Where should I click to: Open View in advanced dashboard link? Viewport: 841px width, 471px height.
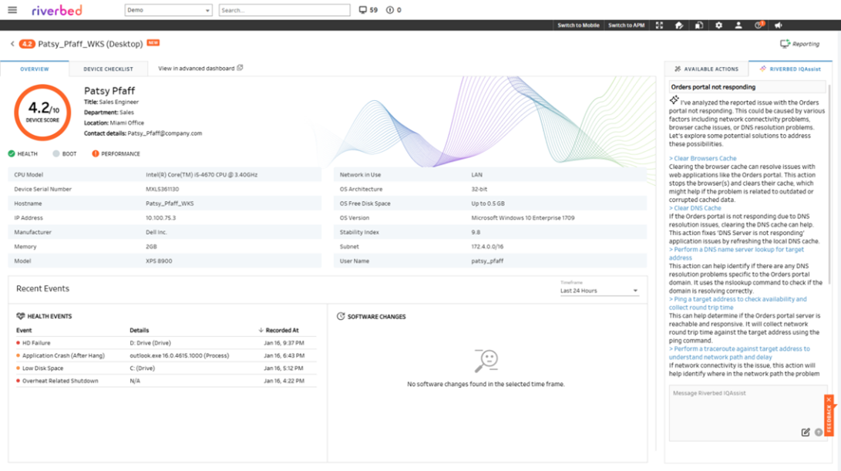coord(197,68)
